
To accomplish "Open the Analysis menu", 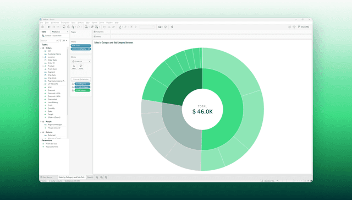I will coord(81,23).
